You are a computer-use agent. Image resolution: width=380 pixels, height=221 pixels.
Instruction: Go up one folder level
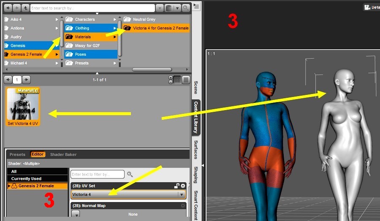(x=25, y=8)
